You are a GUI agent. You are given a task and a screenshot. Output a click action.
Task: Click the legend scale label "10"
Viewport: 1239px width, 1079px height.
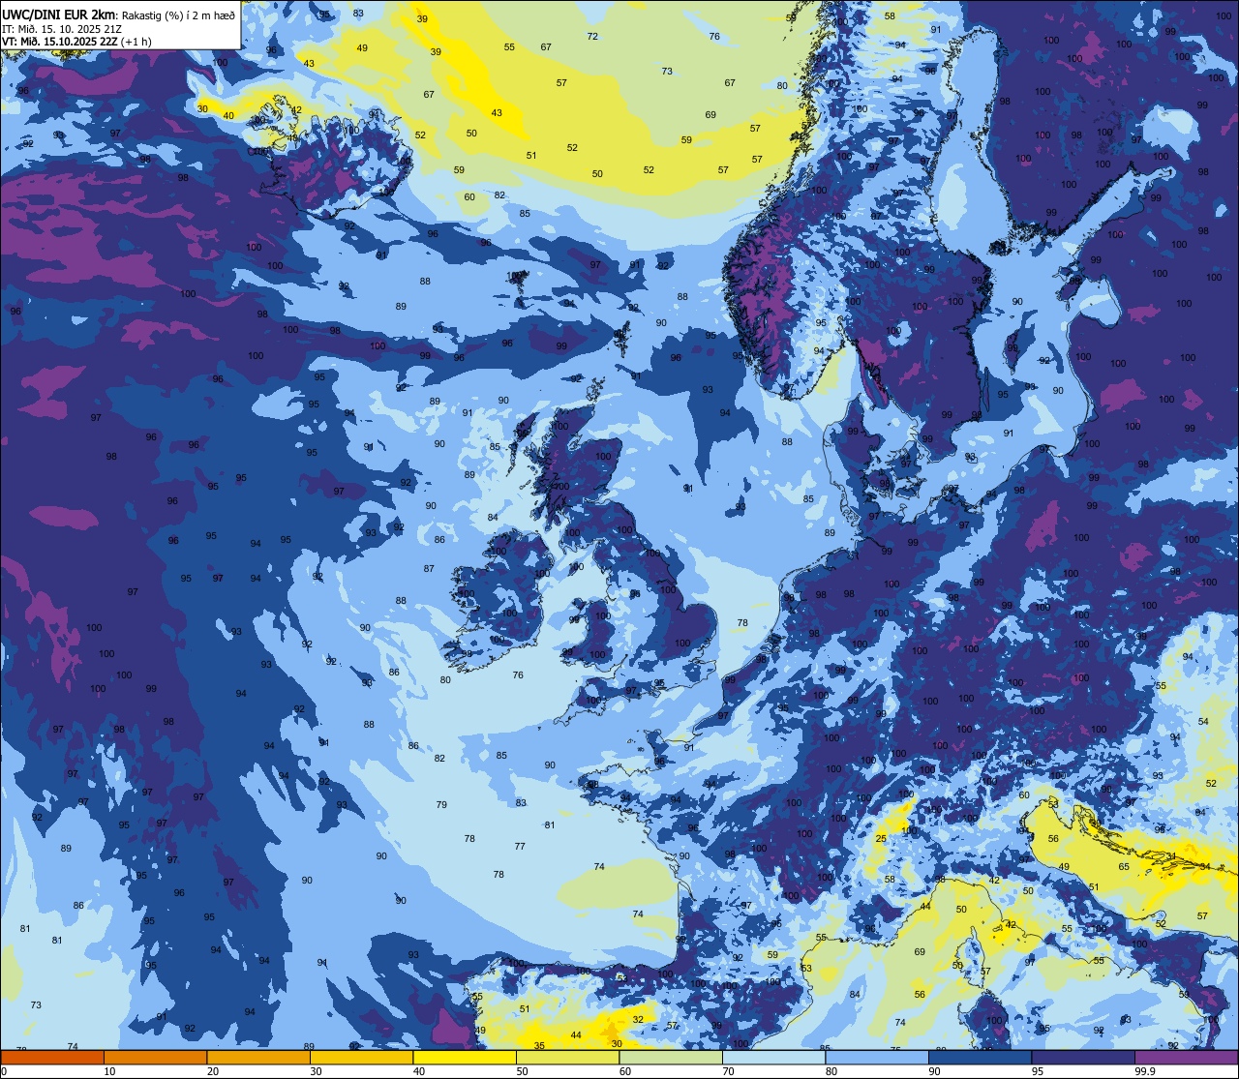click(109, 1071)
